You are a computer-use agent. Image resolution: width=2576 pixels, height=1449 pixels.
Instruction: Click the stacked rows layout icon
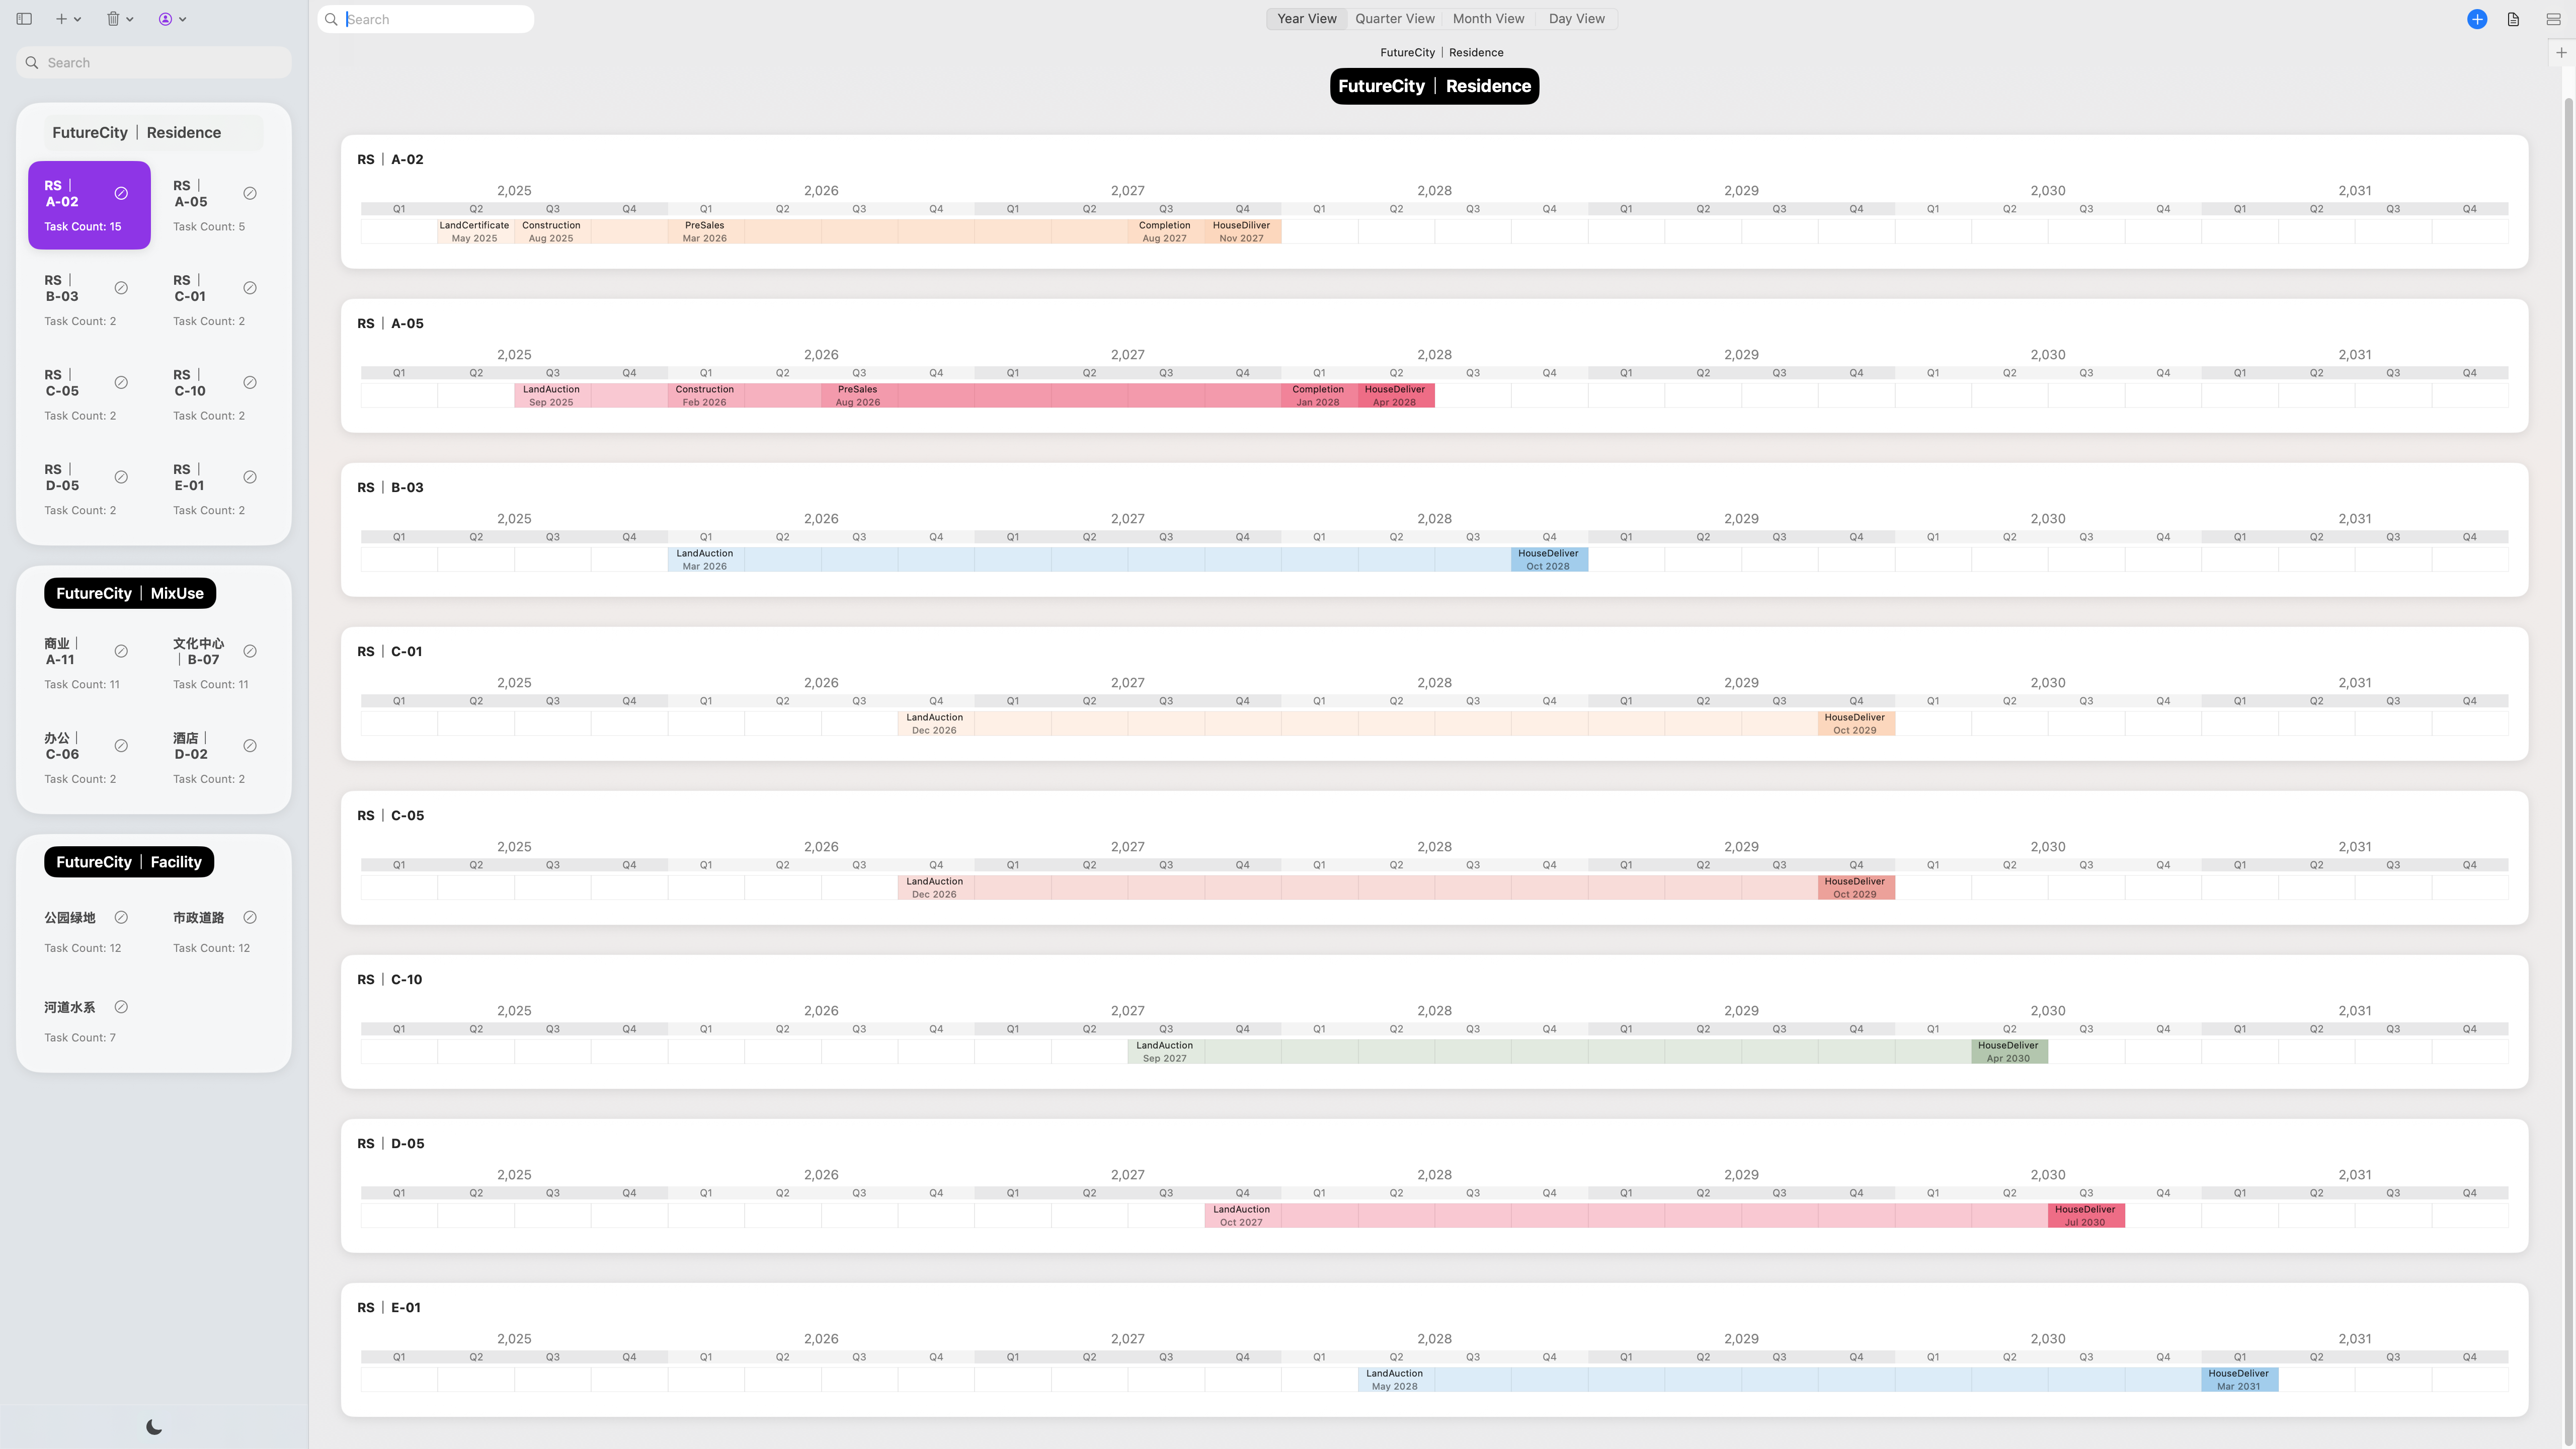tap(2553, 19)
